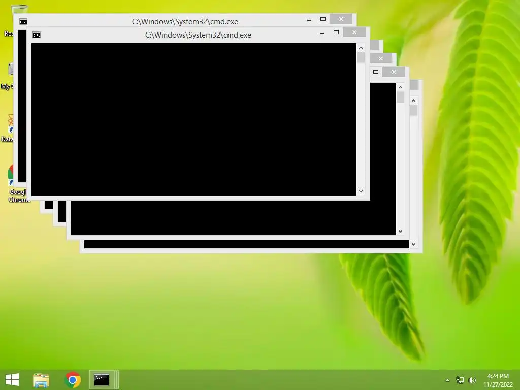Minimize the second cmd.exe window behind
This screenshot has width=520, height=390.
coord(309,20)
